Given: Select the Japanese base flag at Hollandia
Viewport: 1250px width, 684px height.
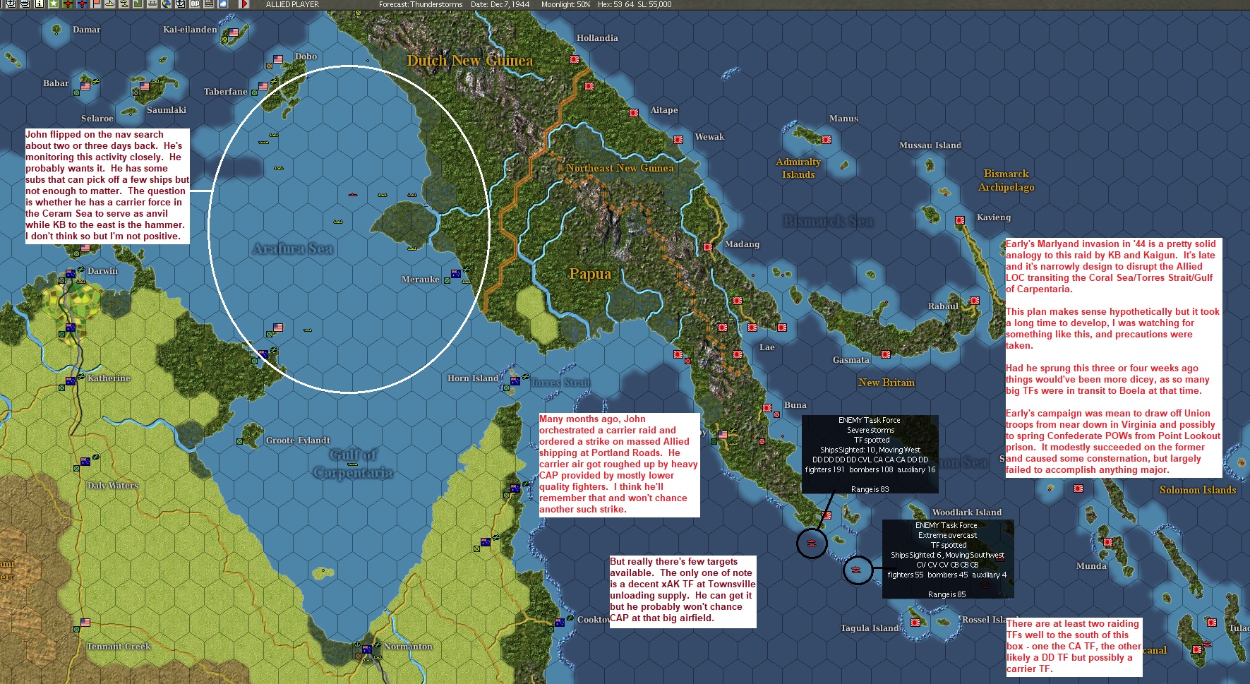Looking at the screenshot, I should (575, 60).
